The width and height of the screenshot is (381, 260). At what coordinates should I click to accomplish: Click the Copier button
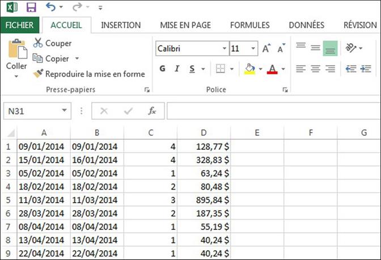point(57,58)
